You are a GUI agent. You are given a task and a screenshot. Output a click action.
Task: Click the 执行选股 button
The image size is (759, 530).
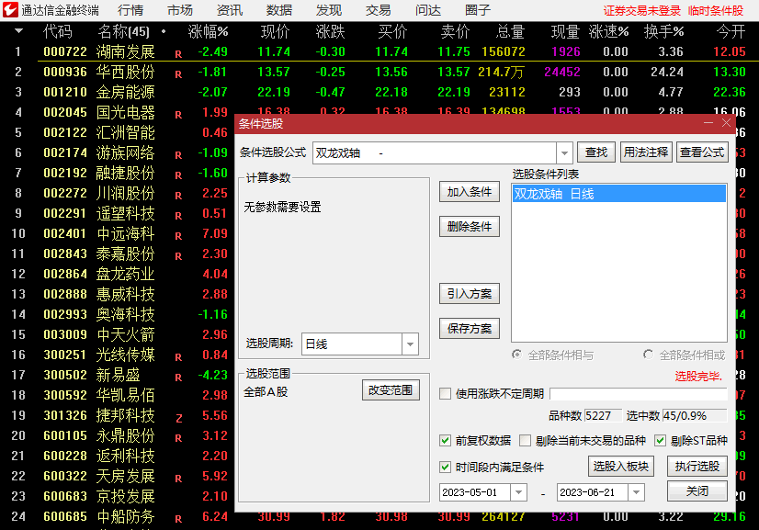pyautogui.click(x=697, y=466)
